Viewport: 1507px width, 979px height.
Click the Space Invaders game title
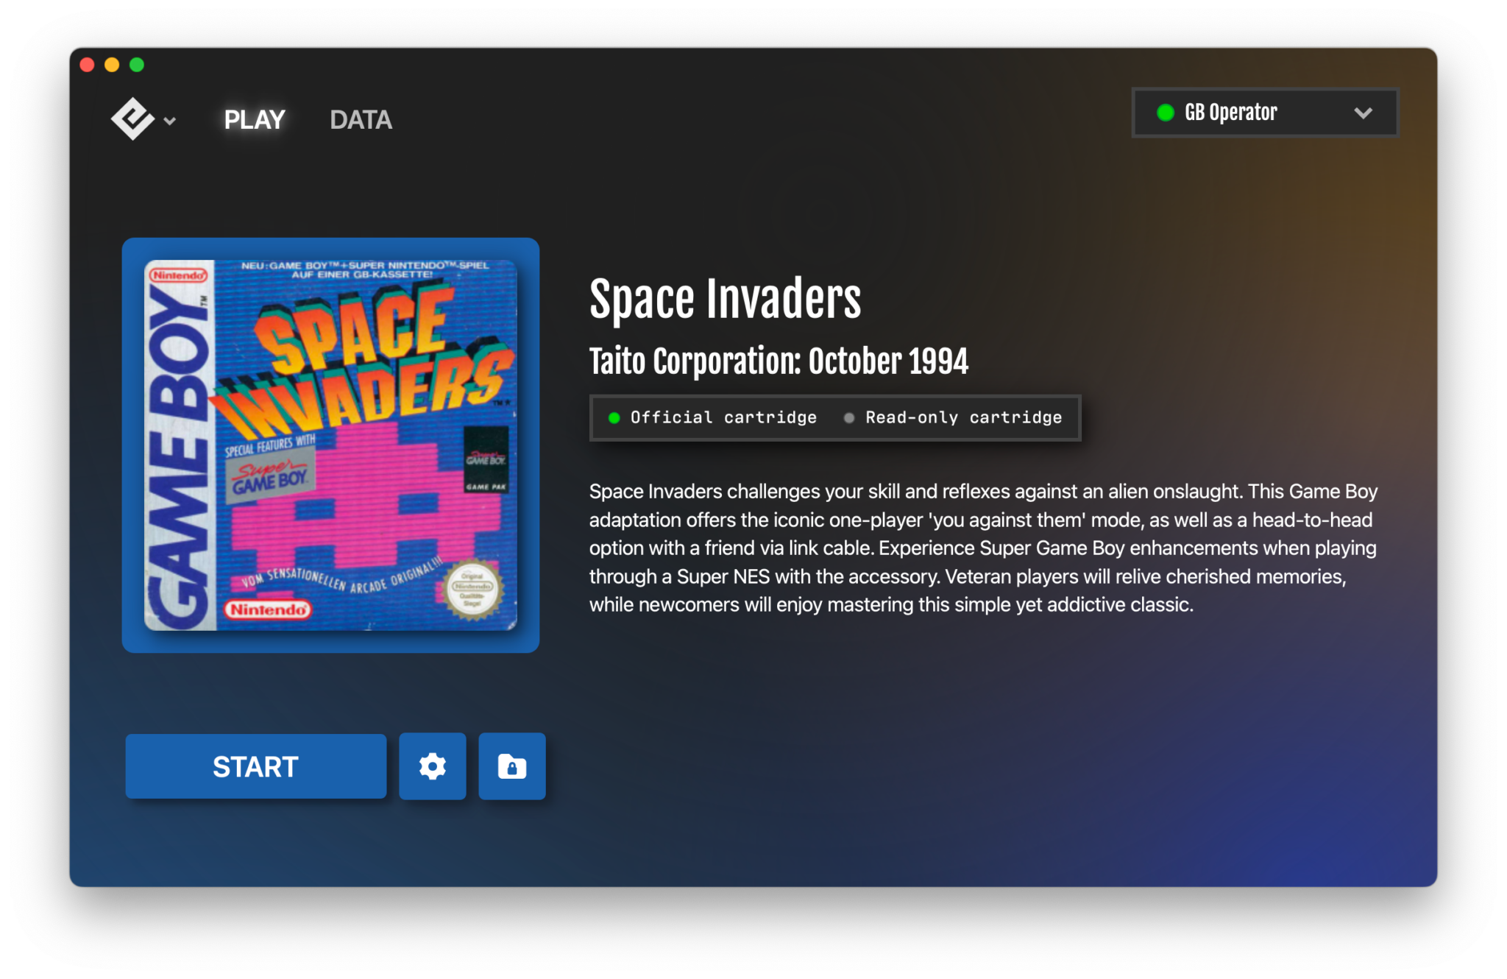pyautogui.click(x=725, y=300)
